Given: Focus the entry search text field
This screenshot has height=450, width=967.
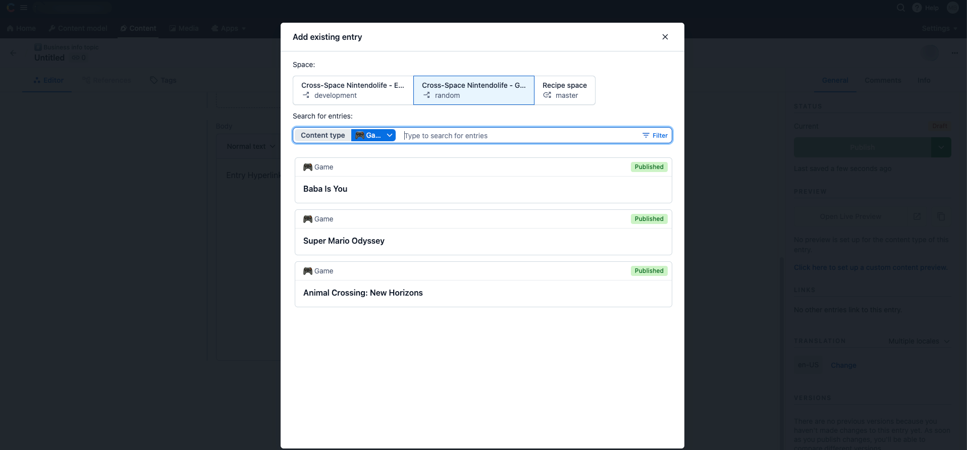Looking at the screenshot, I should (x=519, y=136).
